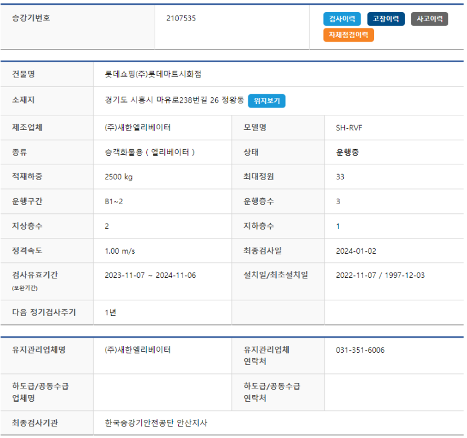
Task: Click the 유지관리업체명 label
Action: click(x=39, y=350)
